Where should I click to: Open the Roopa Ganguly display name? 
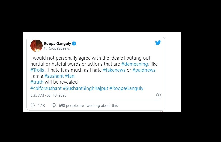click(58, 43)
